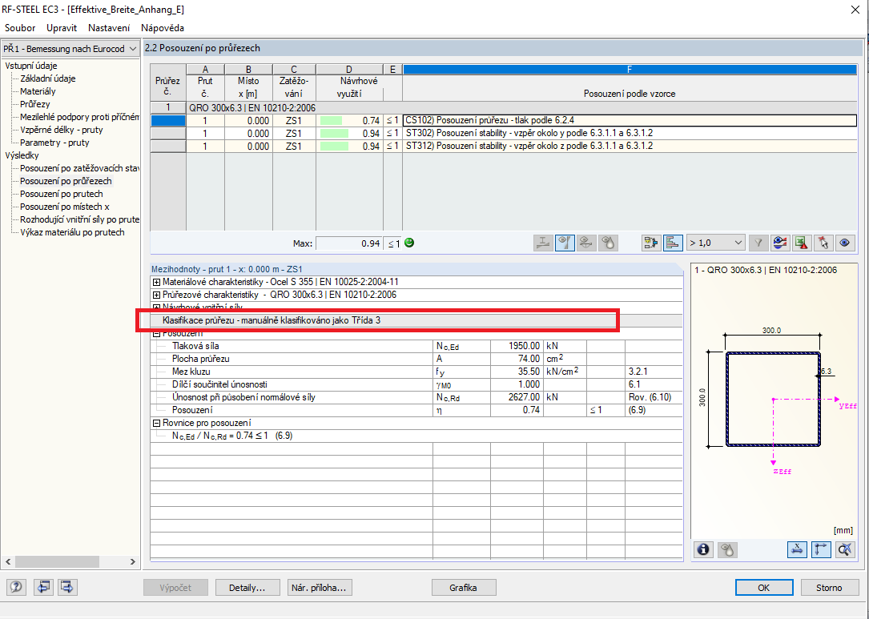
Task: Select Materiály in navigator
Action: point(38,91)
